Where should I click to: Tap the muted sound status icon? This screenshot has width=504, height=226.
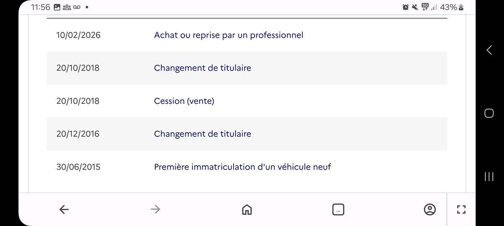pyautogui.click(x=415, y=7)
